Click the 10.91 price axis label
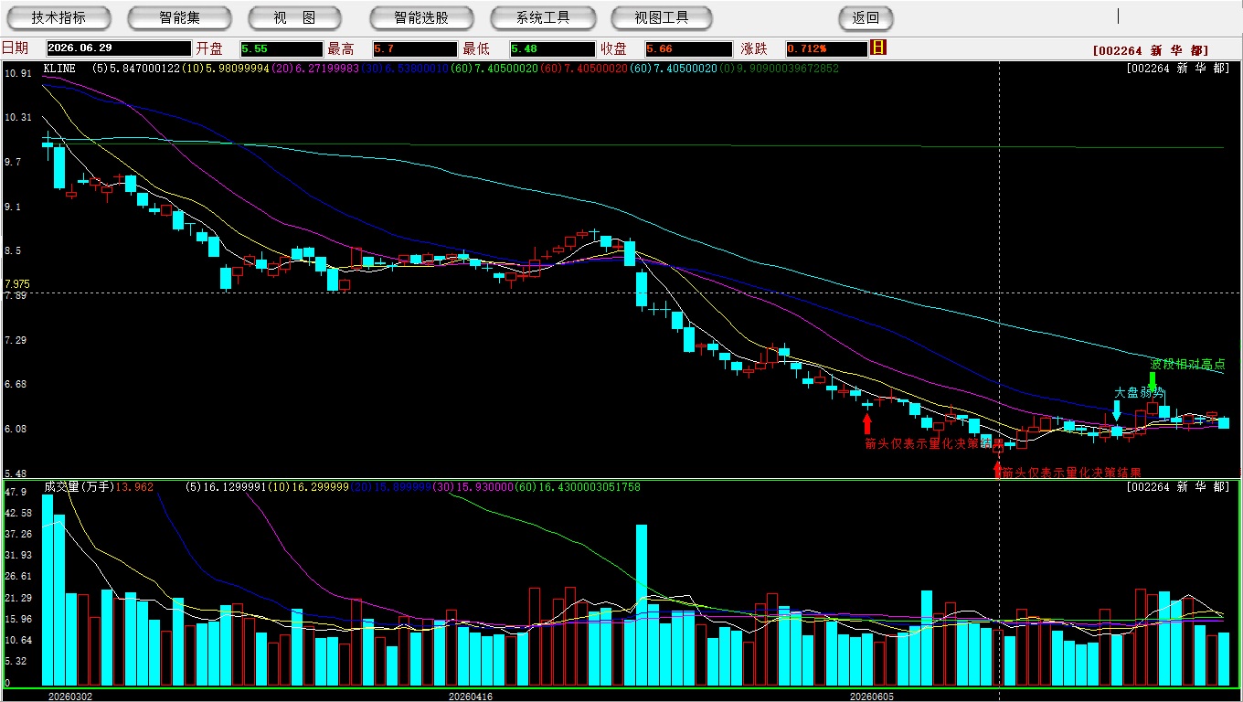This screenshot has height=702, width=1243. (x=17, y=73)
